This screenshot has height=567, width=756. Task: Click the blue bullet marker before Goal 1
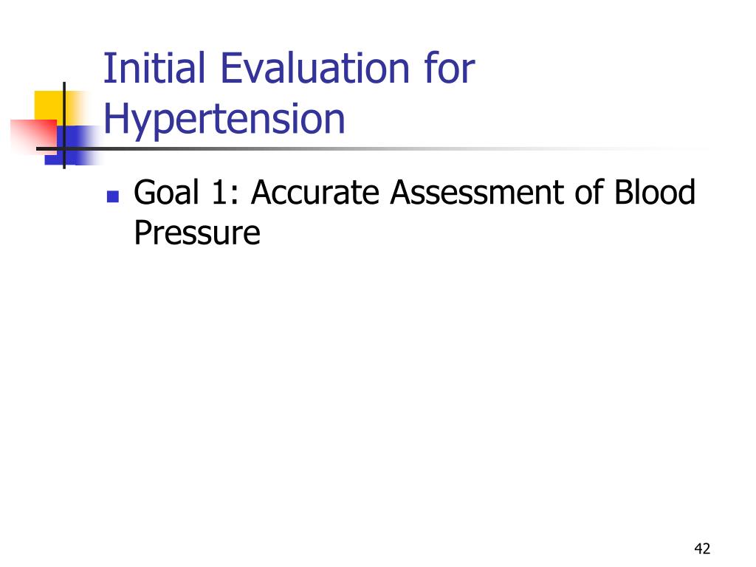113,197
